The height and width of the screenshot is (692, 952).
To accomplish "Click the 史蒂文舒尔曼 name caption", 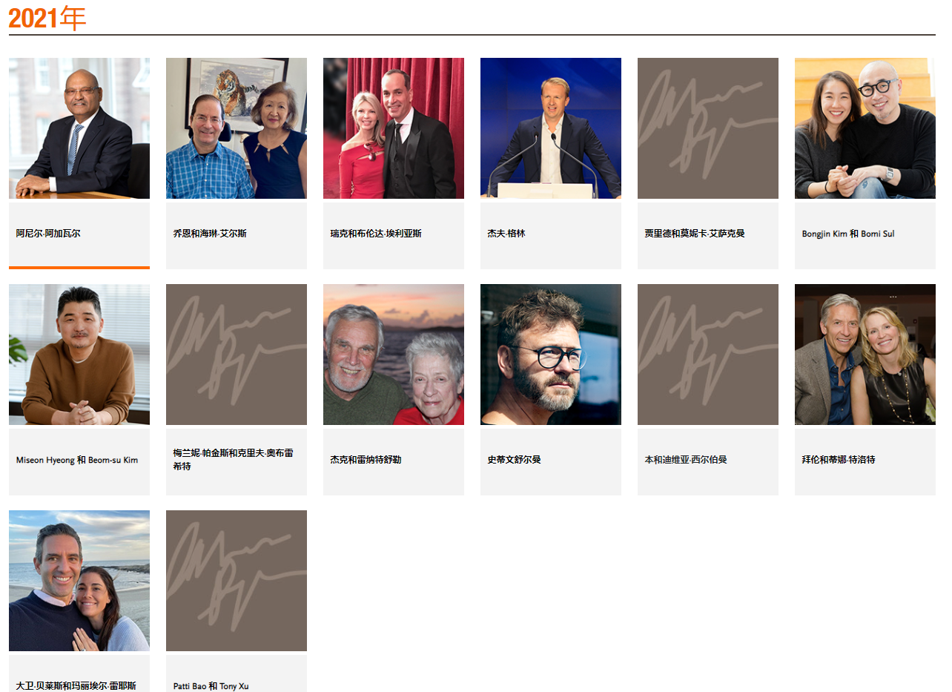I will [515, 460].
